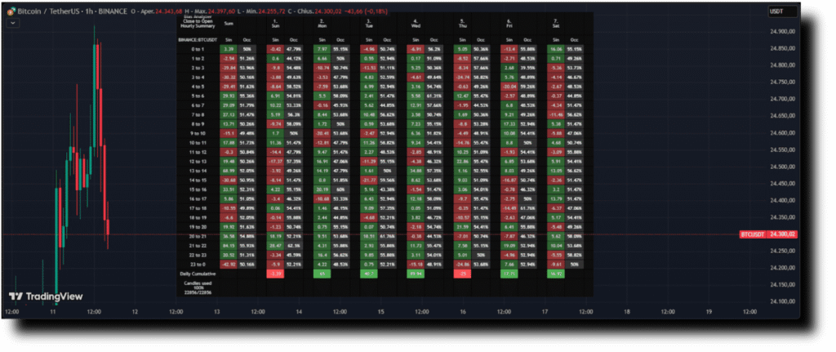Viewport: 836px width, 352px height.
Task: Click the BTCUSDT price label on the scale
Action: tap(753, 234)
